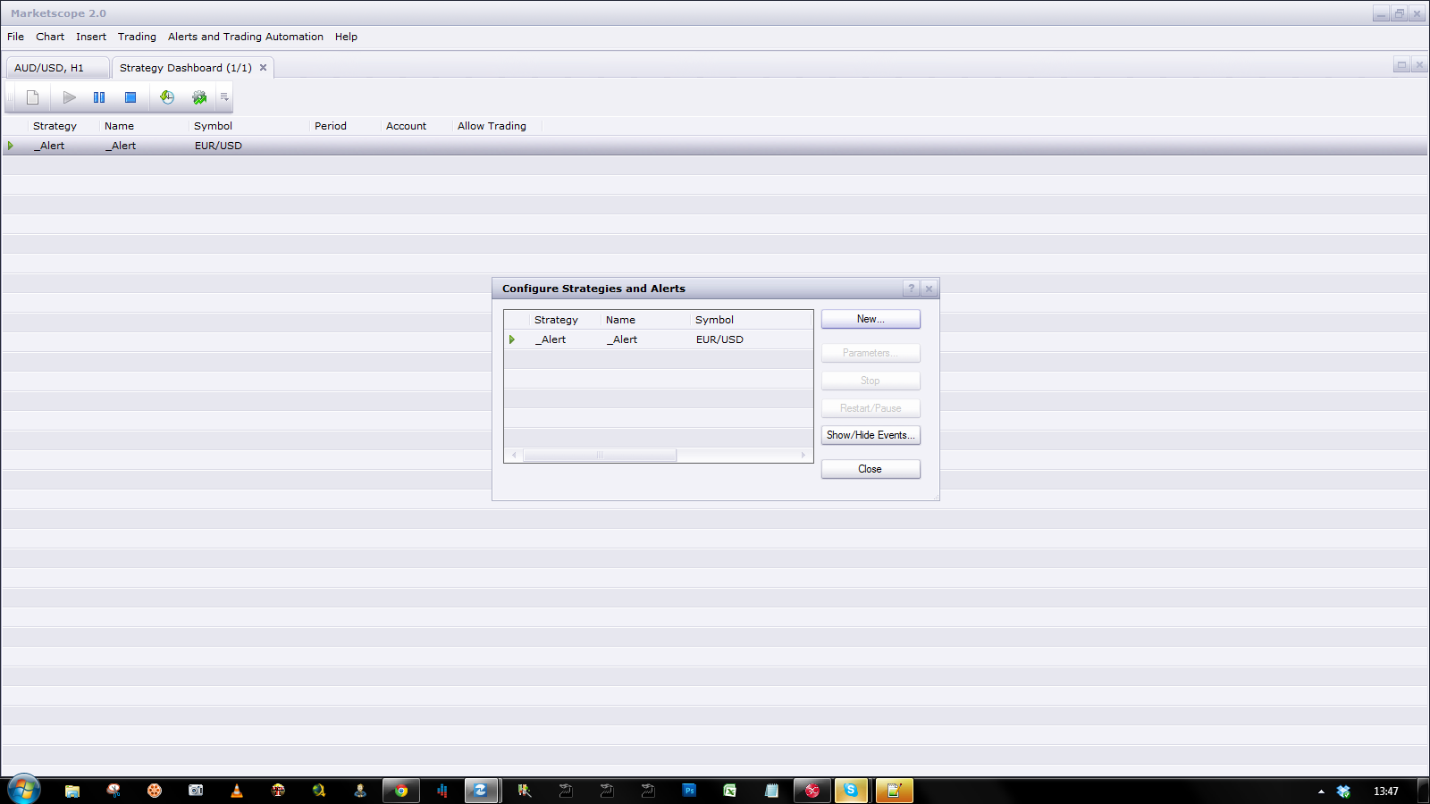Open Skype from the taskbar
The width and height of the screenshot is (1430, 804).
(851, 791)
